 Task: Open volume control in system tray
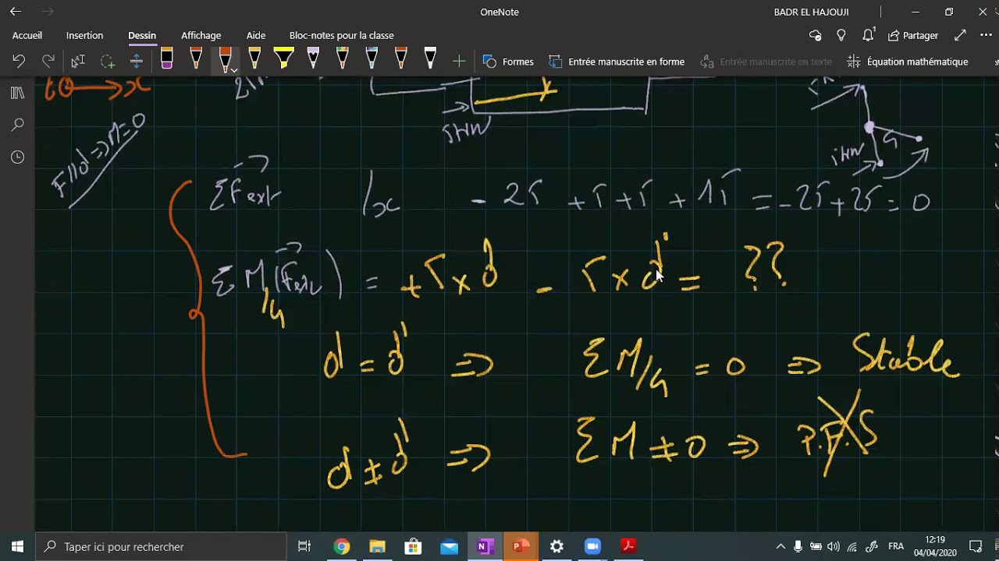click(x=834, y=546)
